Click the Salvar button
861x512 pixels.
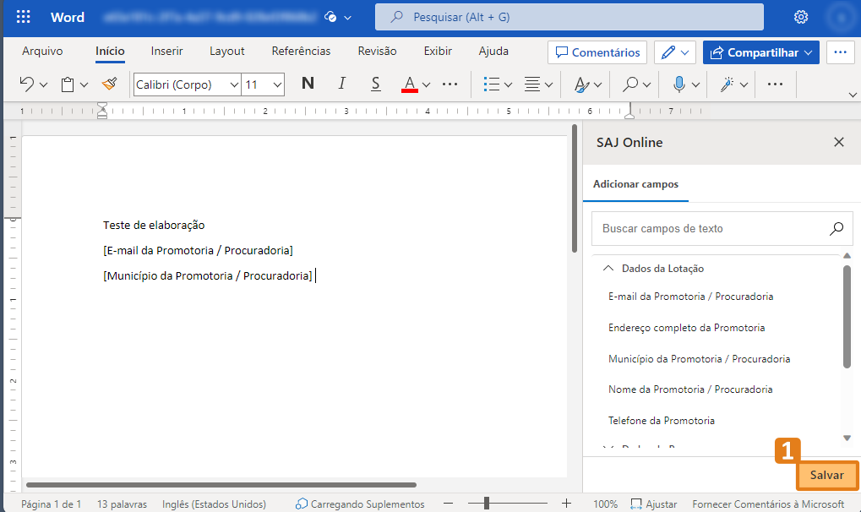[x=826, y=475]
